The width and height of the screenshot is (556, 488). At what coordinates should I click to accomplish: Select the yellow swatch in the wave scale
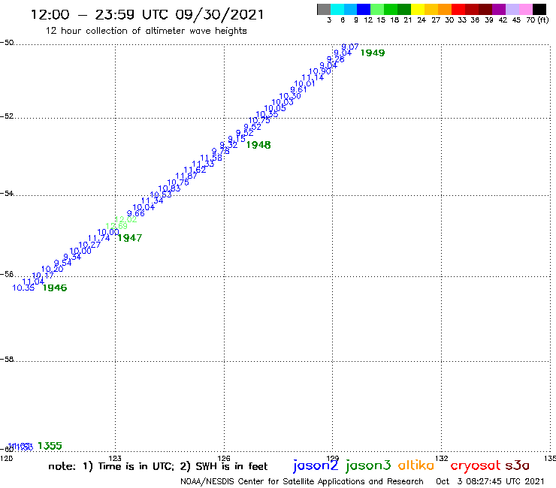click(x=418, y=9)
